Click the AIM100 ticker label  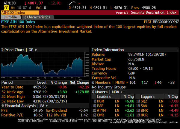click(10, 3)
